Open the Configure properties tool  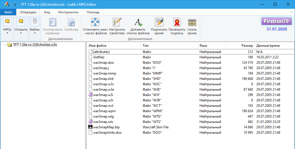(117, 22)
